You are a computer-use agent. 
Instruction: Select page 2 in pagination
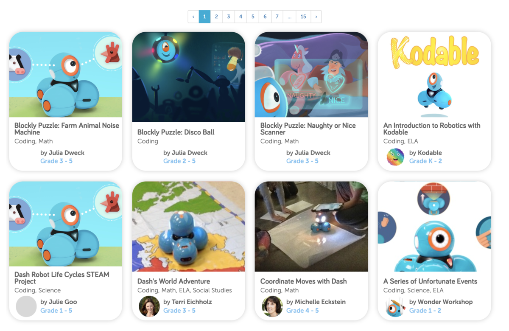pyautogui.click(x=216, y=17)
